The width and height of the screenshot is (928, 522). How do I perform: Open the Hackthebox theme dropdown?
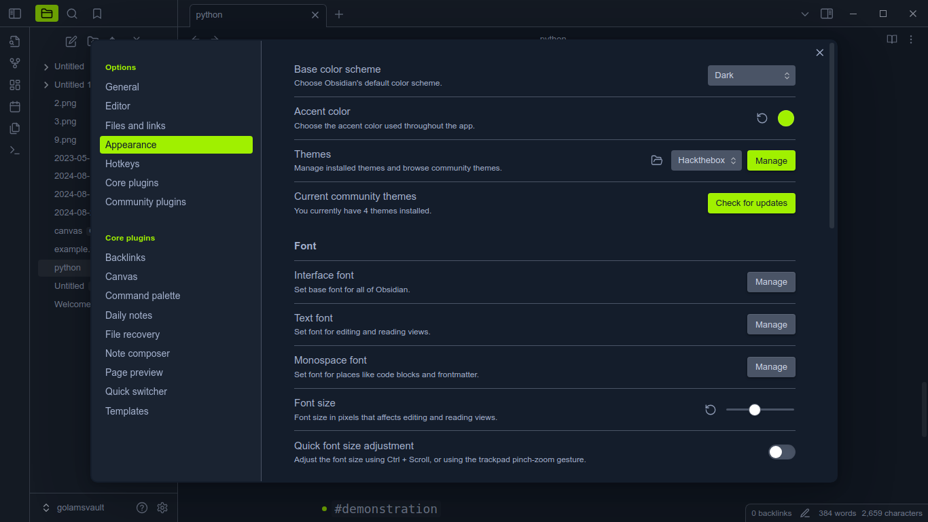point(707,160)
